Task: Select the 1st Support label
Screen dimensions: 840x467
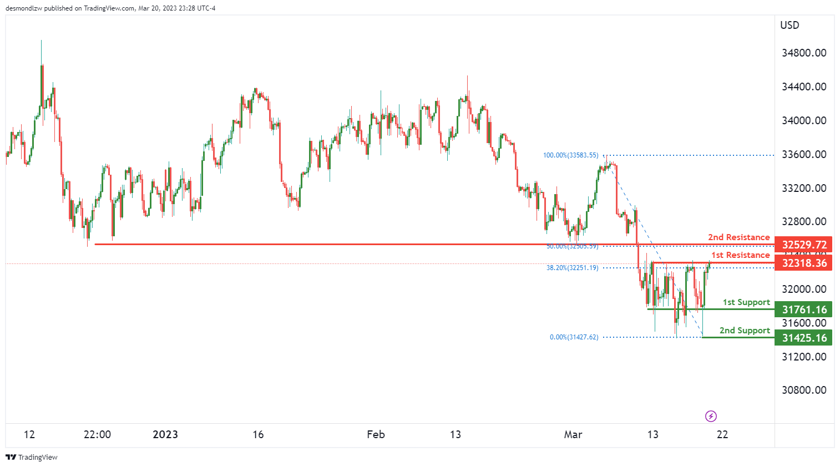Action: (746, 302)
